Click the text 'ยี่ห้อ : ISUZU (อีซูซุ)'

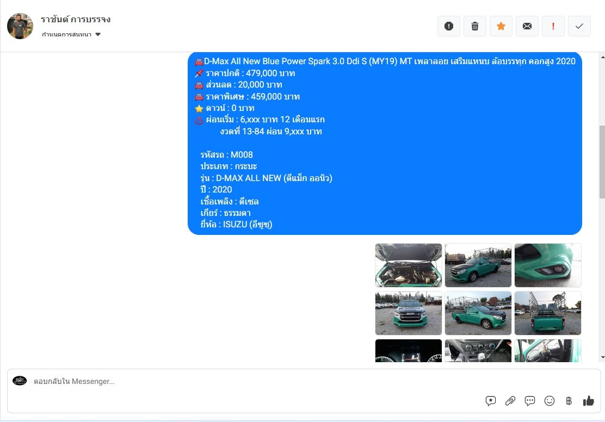tap(237, 225)
